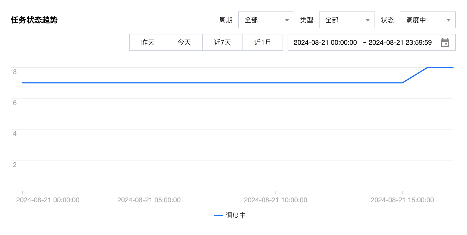Click the 15:00:00 x-axis tick label
This screenshot has height=235, width=467.
pos(402,200)
